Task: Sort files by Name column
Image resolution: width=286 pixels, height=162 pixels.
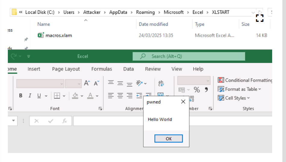Action: 44,24
